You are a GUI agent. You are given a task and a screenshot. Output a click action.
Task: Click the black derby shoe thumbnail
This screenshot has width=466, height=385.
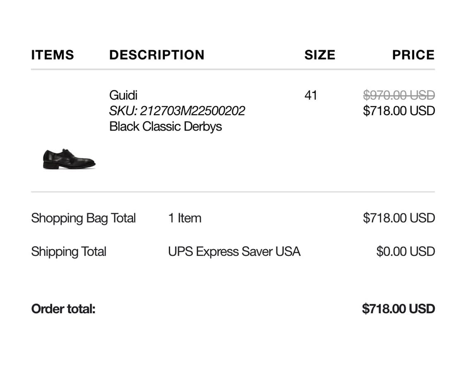pyautogui.click(x=69, y=159)
